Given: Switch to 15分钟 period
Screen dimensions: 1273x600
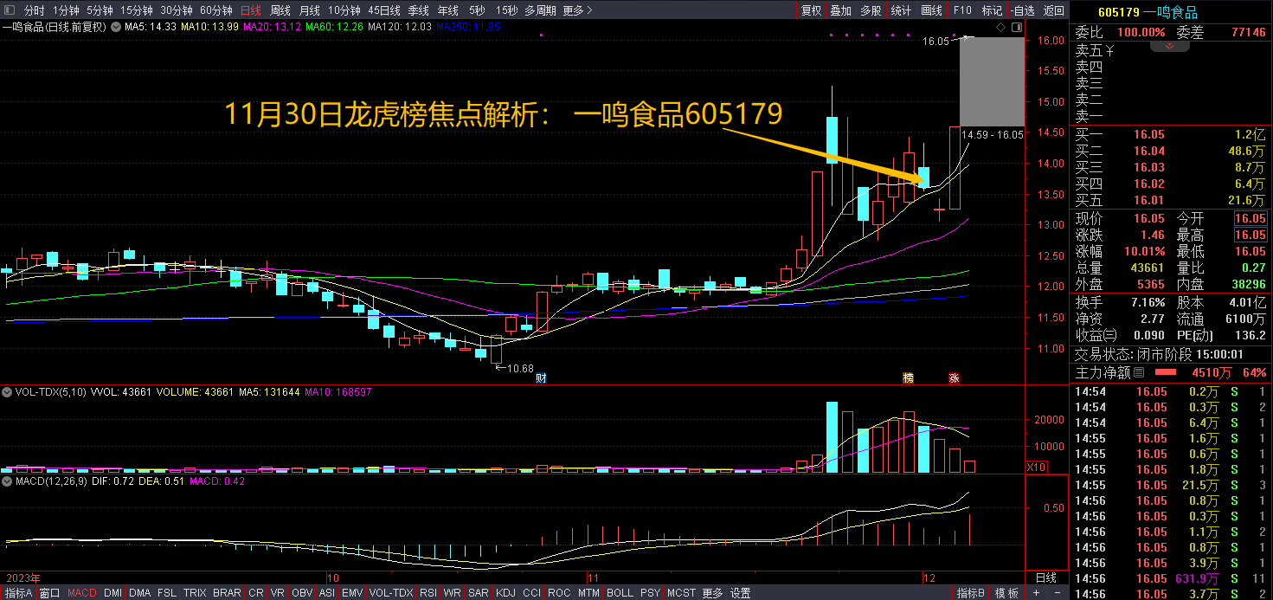Looking at the screenshot, I should [137, 10].
